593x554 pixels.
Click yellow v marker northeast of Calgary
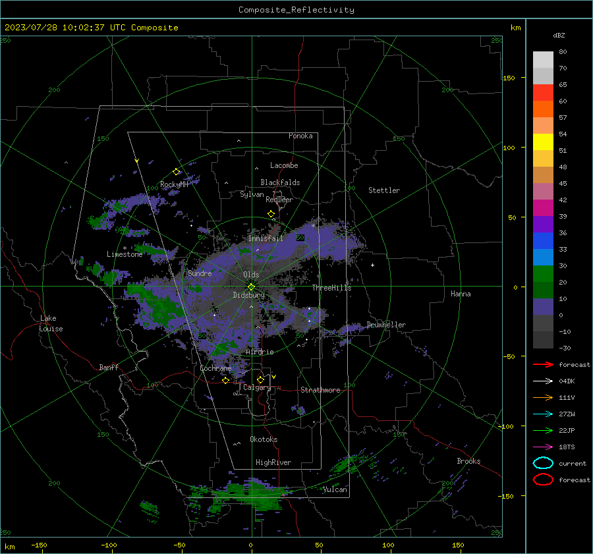point(274,377)
